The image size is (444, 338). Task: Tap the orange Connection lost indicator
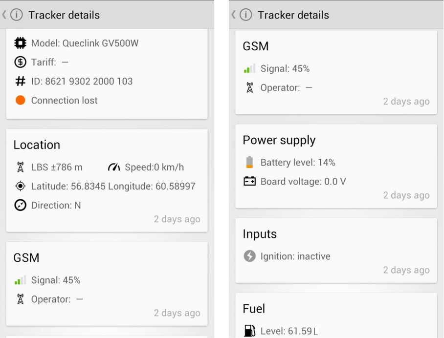21,100
